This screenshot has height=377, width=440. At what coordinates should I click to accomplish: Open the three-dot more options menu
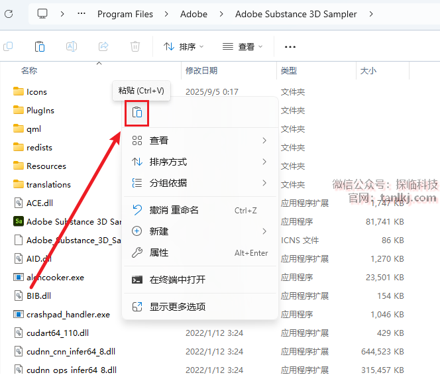point(290,46)
